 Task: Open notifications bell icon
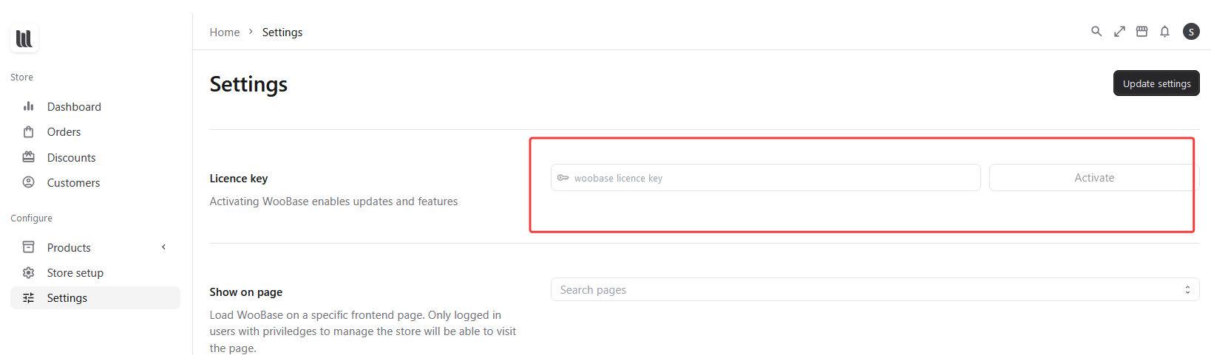[x=1164, y=31]
